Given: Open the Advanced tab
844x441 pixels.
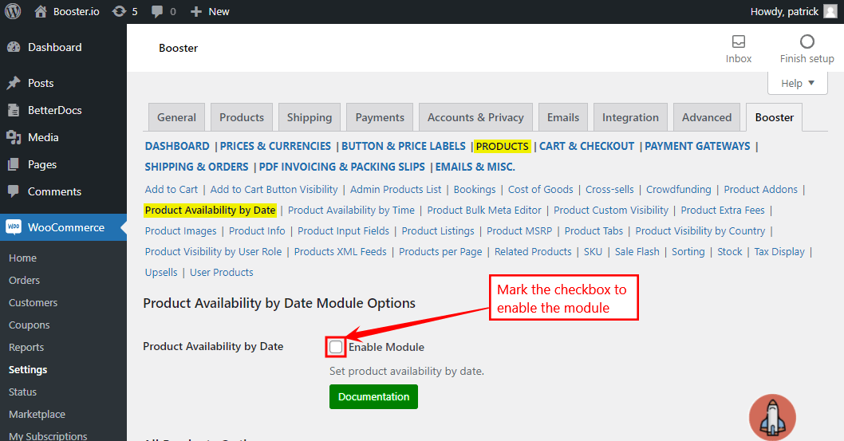Looking at the screenshot, I should pos(707,117).
